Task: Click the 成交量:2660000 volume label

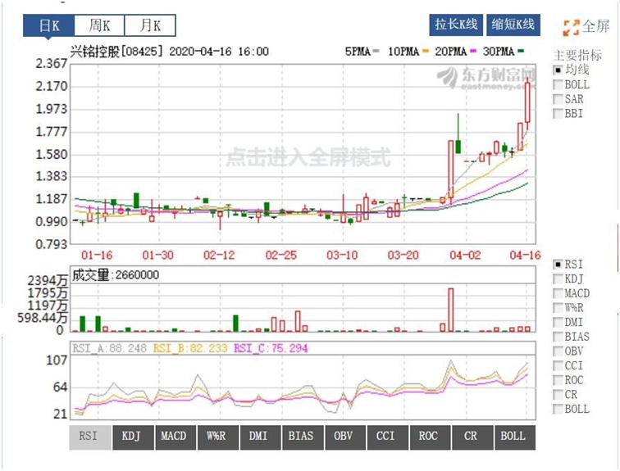Action: pyautogui.click(x=116, y=275)
